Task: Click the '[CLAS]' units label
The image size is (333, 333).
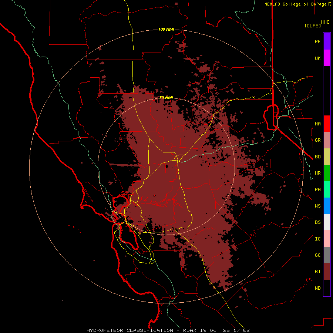Action: (313, 26)
